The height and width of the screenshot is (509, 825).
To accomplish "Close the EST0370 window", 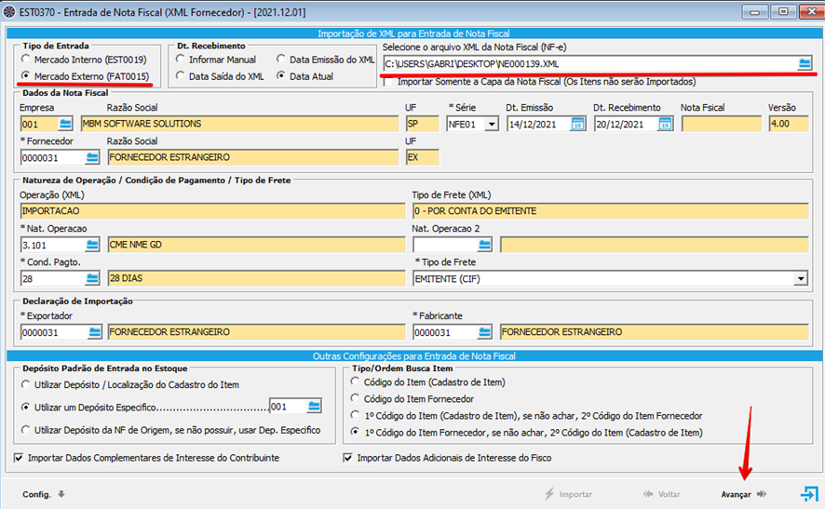I will [x=811, y=11].
